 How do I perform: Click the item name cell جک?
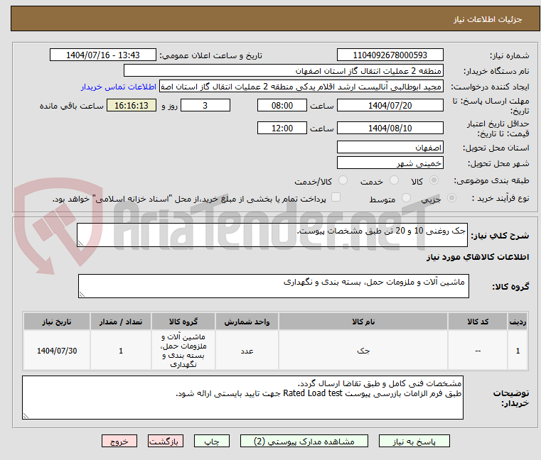363,351
